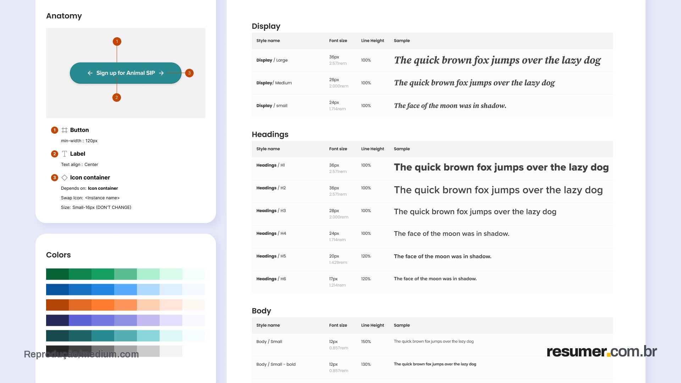The image size is (681, 383).
Task: Click the Anatomy panel title
Action: point(64,16)
